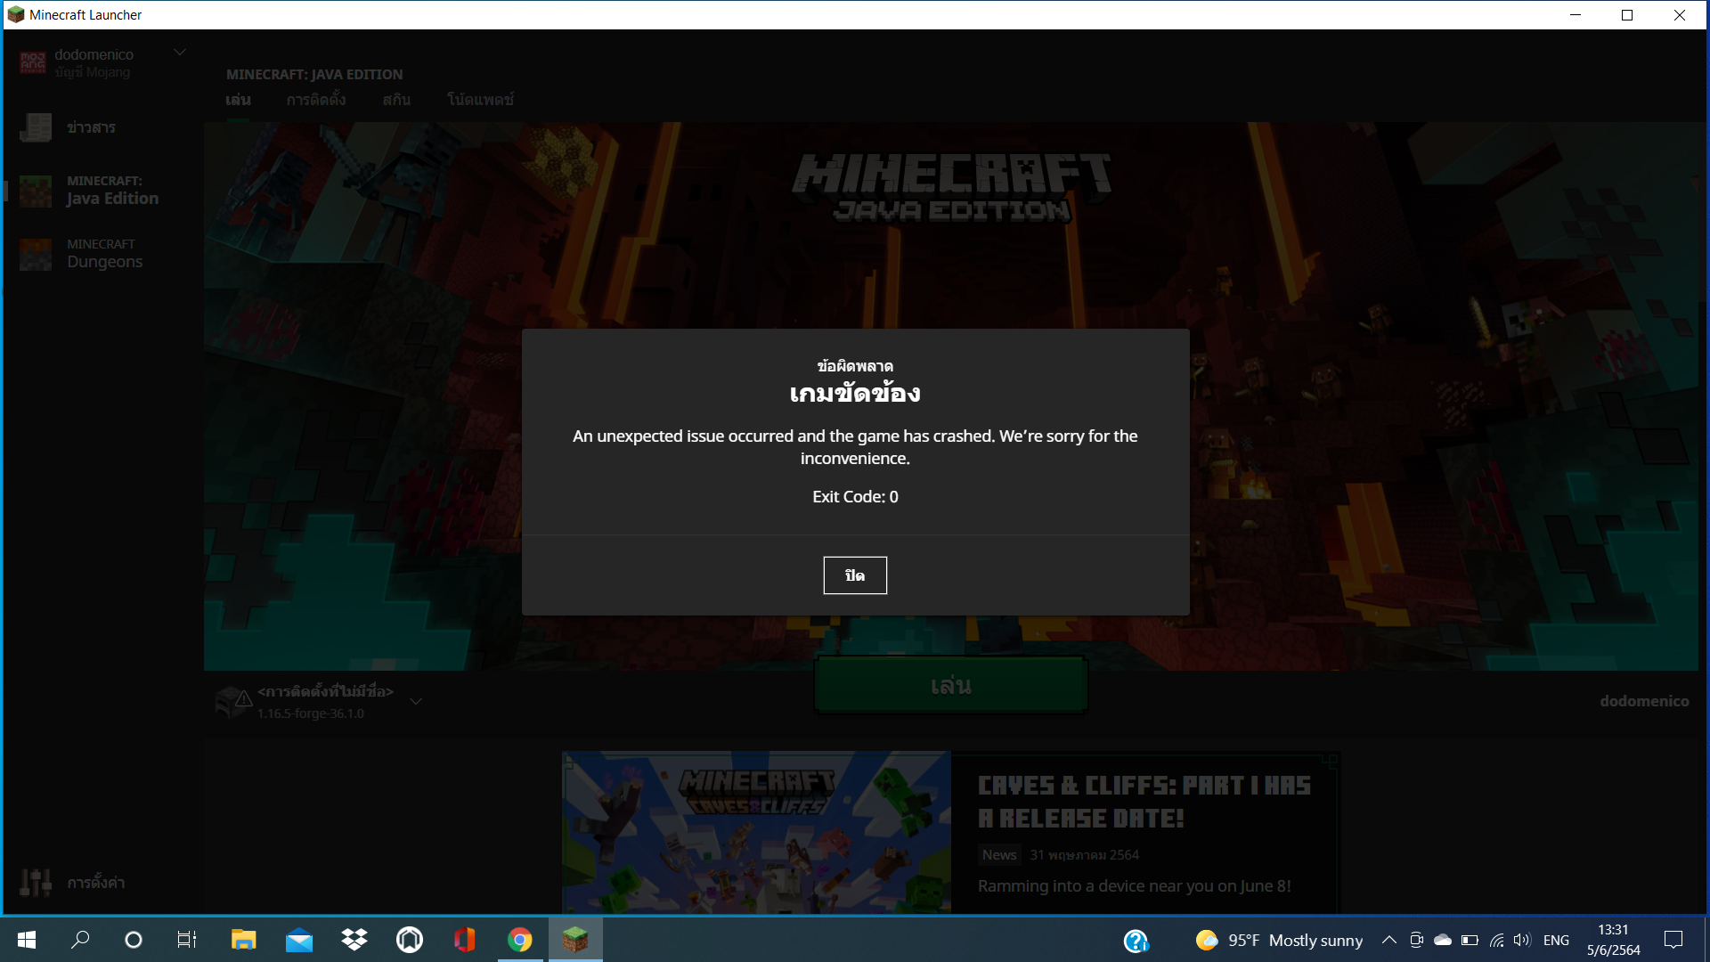Switch to the โน้ตแพตช์ patch notes tab
This screenshot has width=1710, height=962.
480,100
